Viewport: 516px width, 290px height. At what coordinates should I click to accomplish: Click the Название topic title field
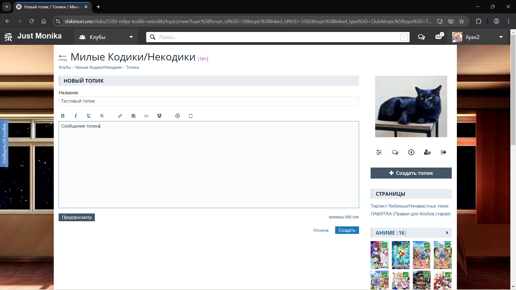(209, 101)
